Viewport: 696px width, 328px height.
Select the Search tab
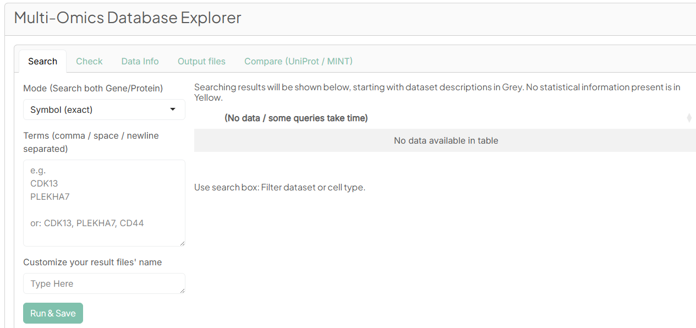coord(42,61)
